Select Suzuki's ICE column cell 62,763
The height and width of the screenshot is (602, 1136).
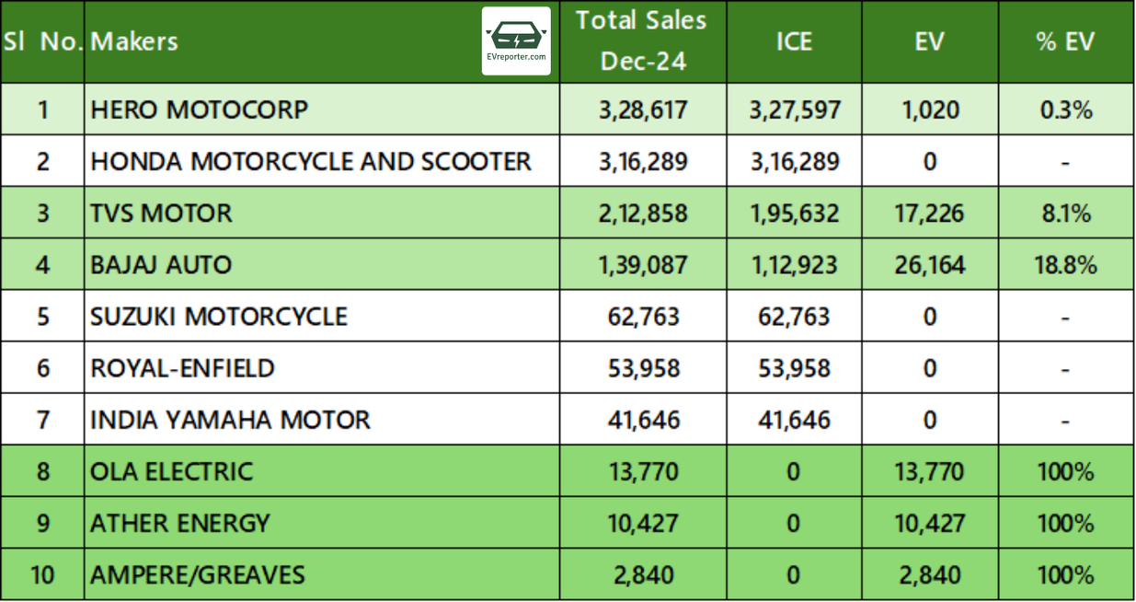pyautogui.click(x=794, y=316)
